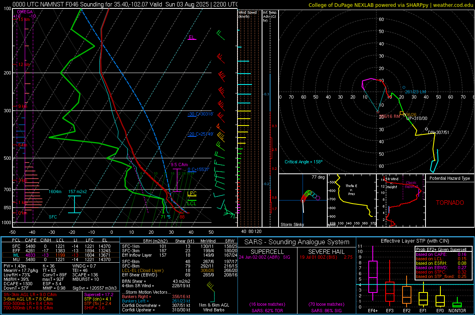The height and width of the screenshot is (315, 475).
Task: Click 'SARS: 86% SIG' text
Action: coord(326,311)
